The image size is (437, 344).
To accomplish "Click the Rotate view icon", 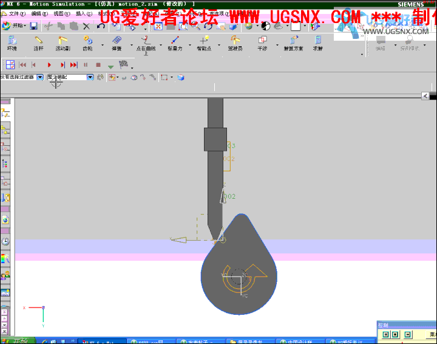I will (x=208, y=27).
